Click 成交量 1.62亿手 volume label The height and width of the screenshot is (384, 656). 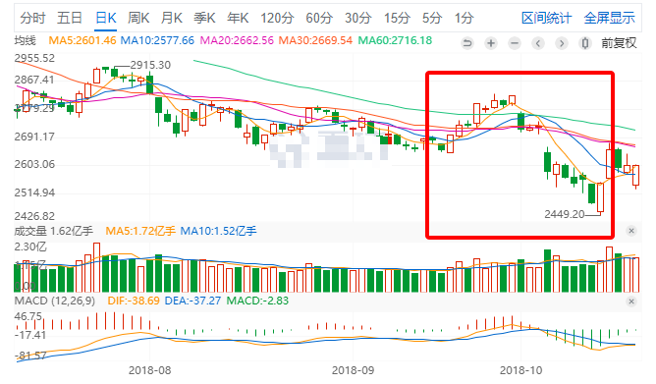pos(54,231)
